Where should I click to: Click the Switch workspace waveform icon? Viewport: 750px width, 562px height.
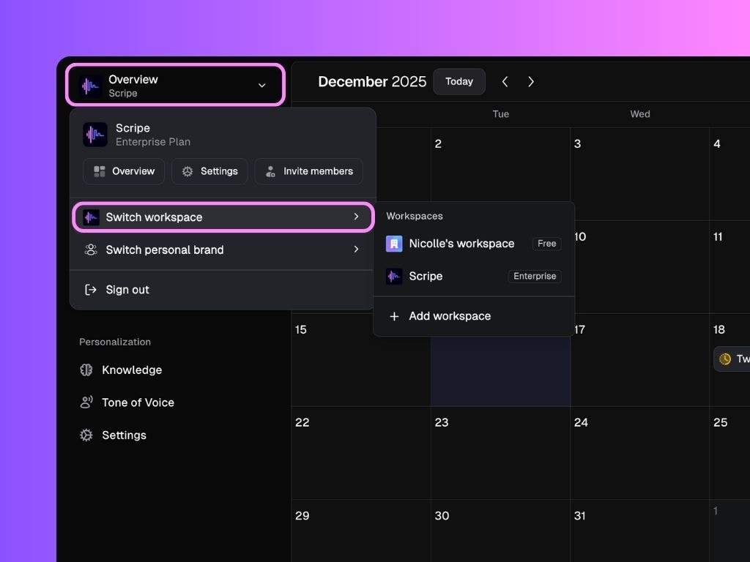tap(91, 217)
